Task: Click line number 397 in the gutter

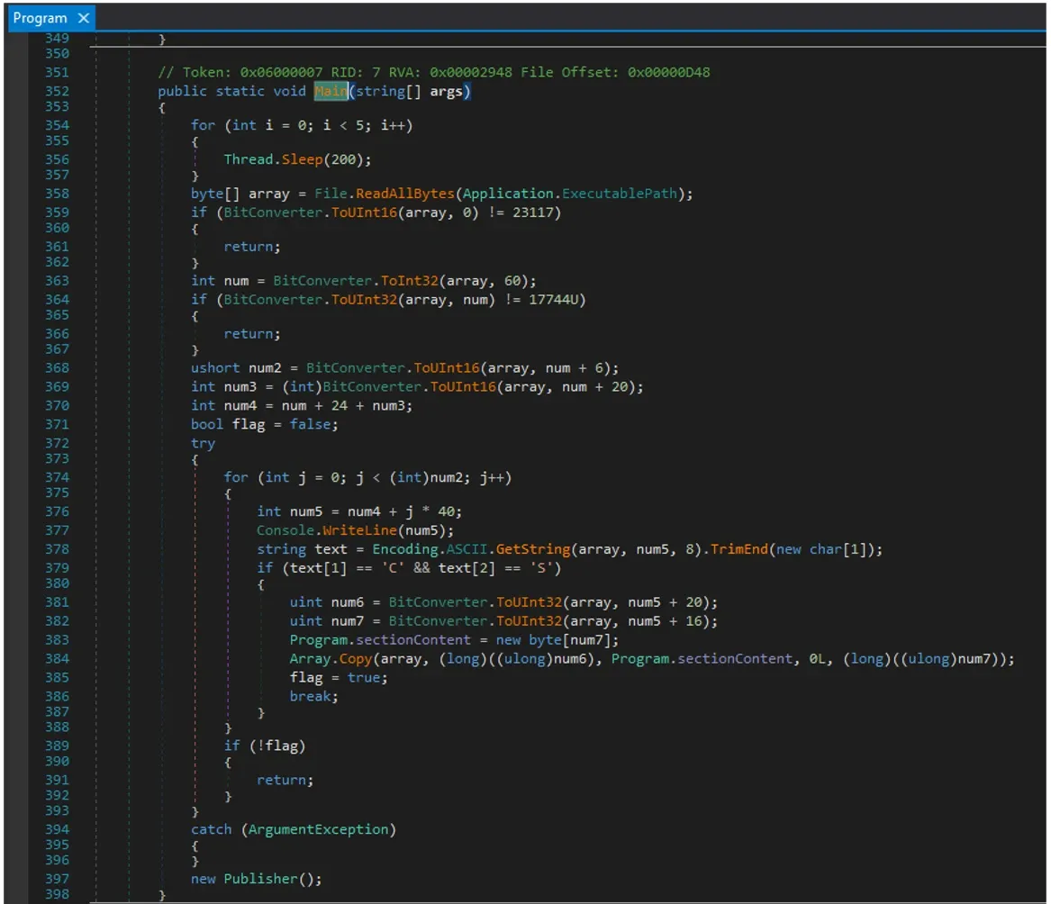Action: tap(57, 879)
